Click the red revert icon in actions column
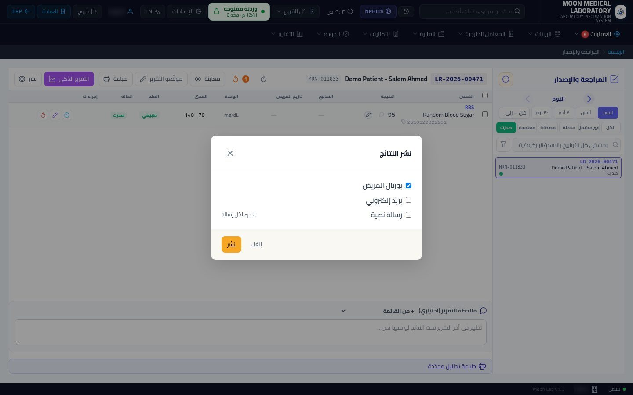This screenshot has width=633, height=395. (43, 115)
